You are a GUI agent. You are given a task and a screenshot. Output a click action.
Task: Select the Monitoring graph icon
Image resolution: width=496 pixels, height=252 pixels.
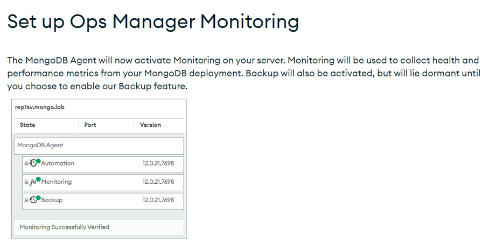pos(32,182)
